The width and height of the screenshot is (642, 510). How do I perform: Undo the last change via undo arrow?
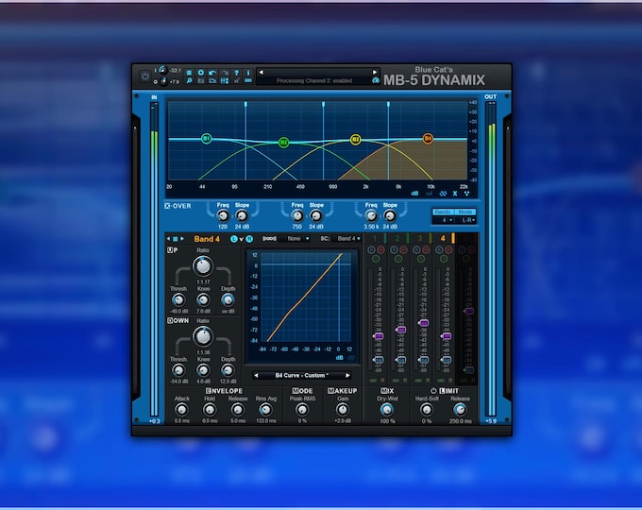[x=212, y=73]
